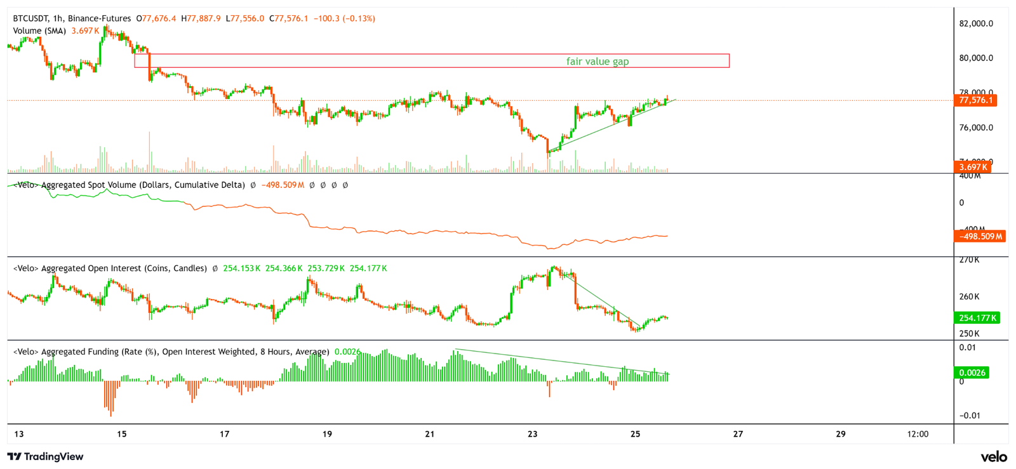Open the Volume (SMA) indicator legend
1016x469 pixels.
click(39, 30)
